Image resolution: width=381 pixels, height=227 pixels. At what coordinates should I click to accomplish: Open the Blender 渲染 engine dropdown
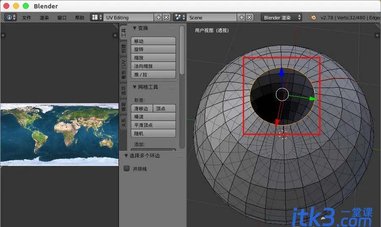281,17
